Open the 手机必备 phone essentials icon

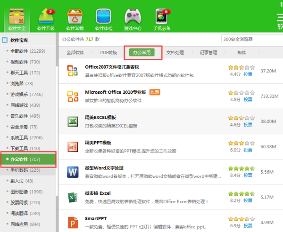(162, 19)
